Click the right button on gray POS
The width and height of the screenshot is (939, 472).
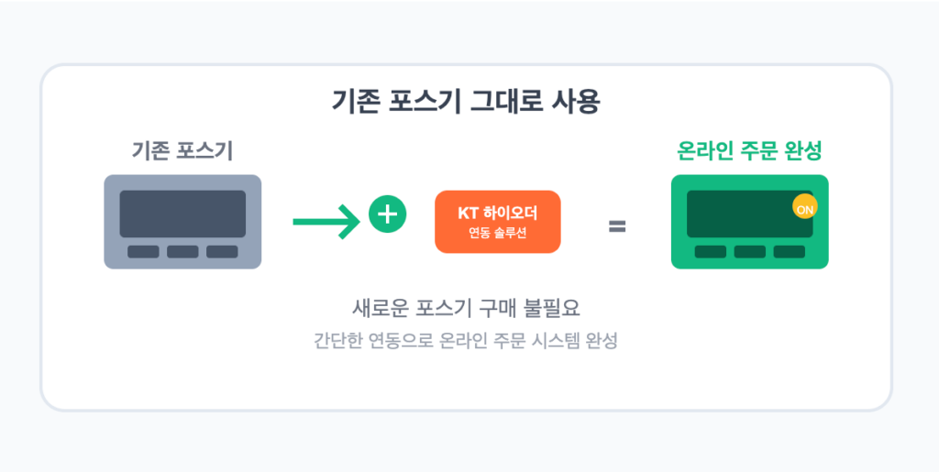point(222,252)
